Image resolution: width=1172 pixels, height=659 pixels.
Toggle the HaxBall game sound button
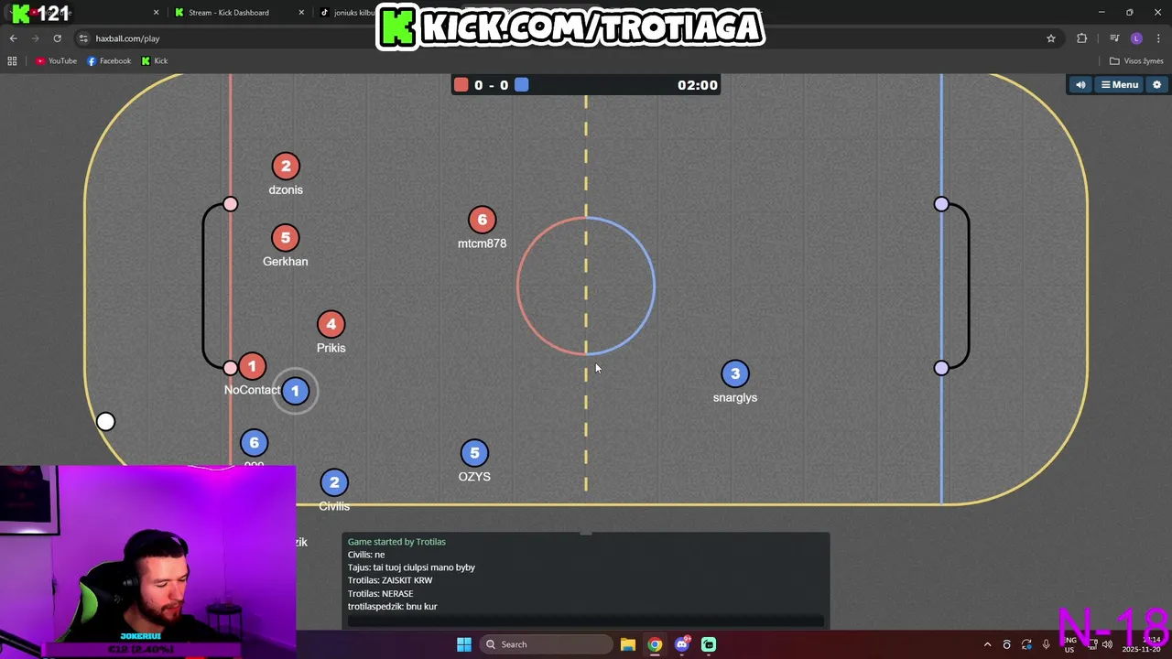pyautogui.click(x=1080, y=84)
